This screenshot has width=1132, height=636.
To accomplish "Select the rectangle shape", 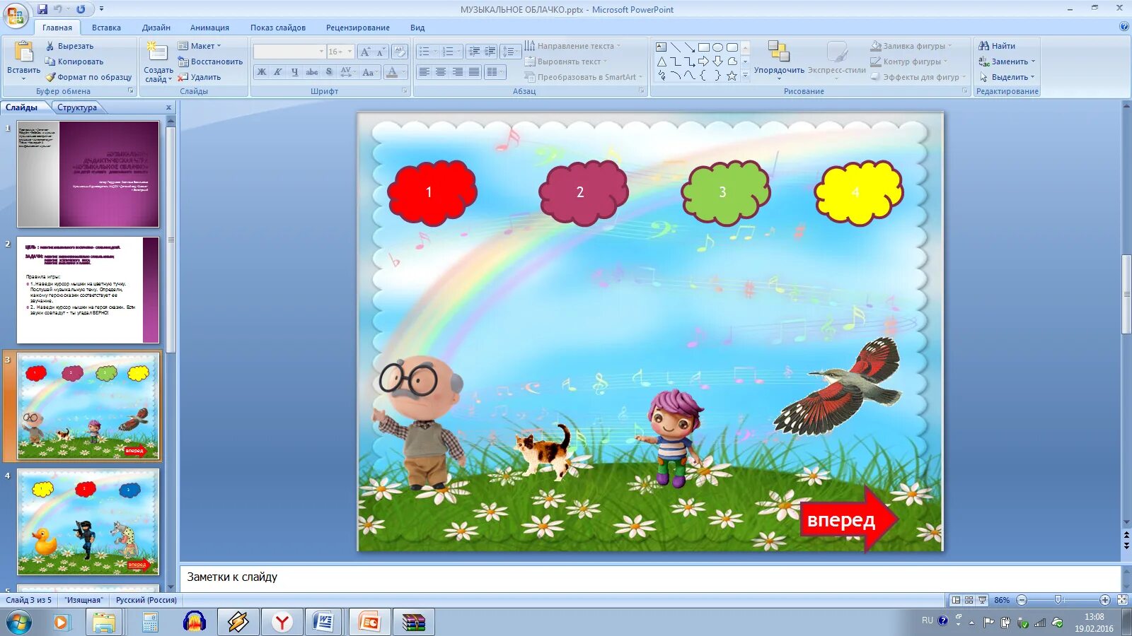I will coord(703,47).
